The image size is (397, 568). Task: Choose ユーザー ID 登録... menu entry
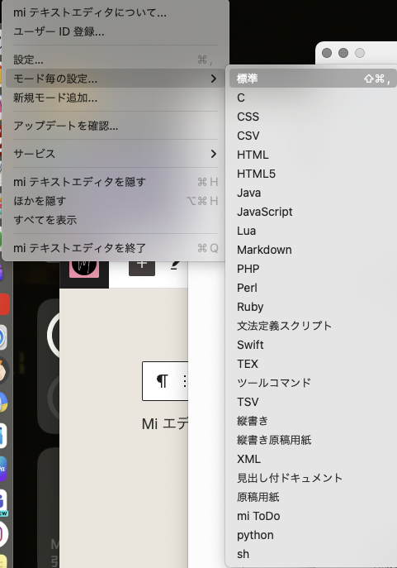pos(116,32)
